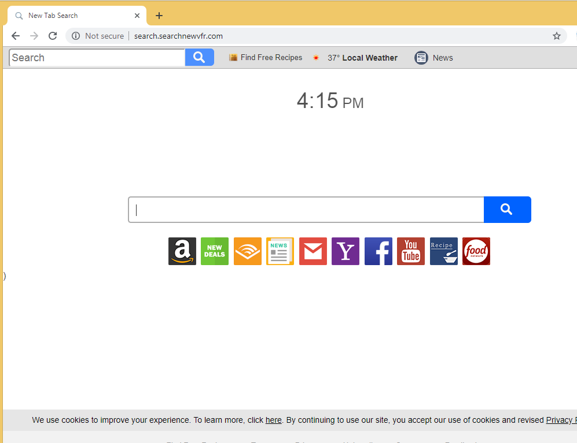Reload the current page
The image size is (577, 443).
click(53, 36)
